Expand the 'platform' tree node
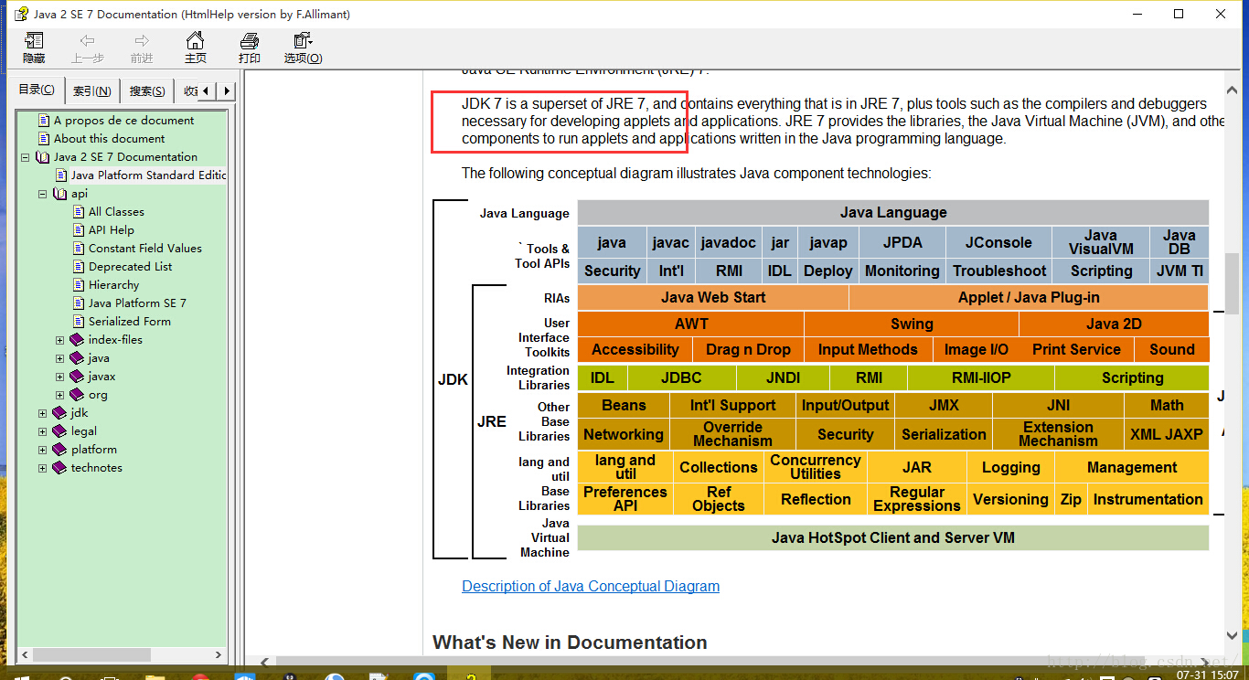This screenshot has height=680, width=1249. click(x=42, y=450)
